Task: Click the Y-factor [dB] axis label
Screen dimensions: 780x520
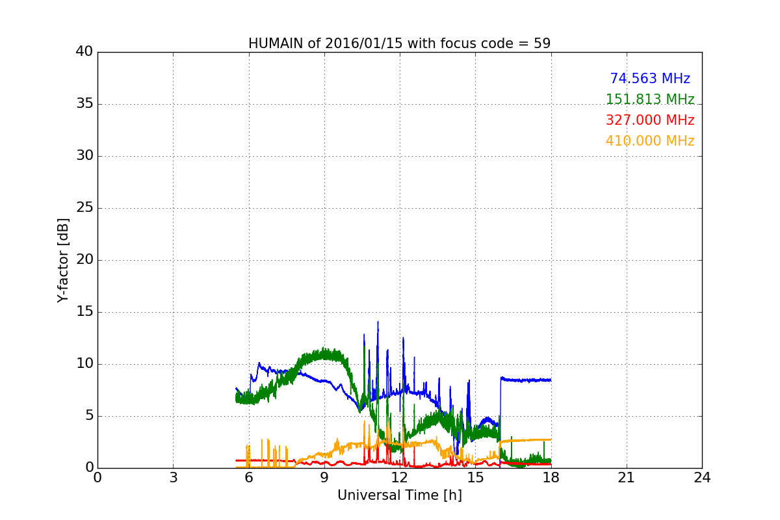Action: click(x=63, y=260)
